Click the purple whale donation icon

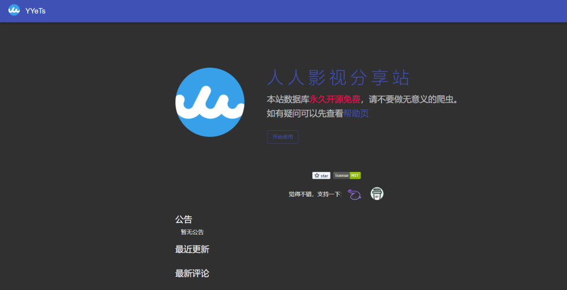[x=354, y=195]
